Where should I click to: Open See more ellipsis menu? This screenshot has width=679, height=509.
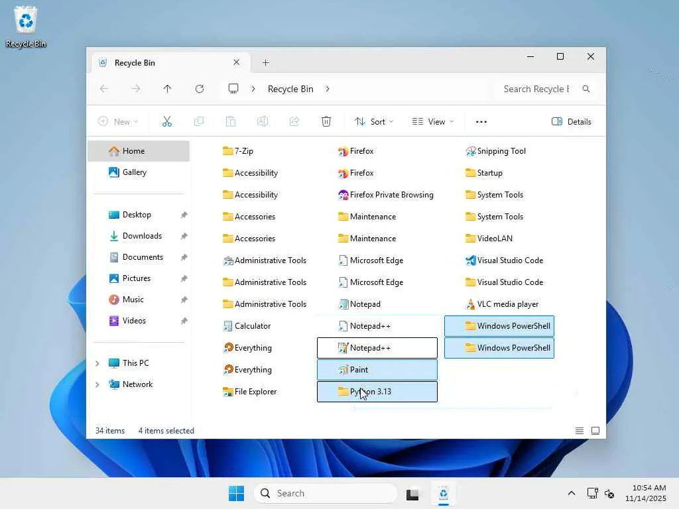481,122
